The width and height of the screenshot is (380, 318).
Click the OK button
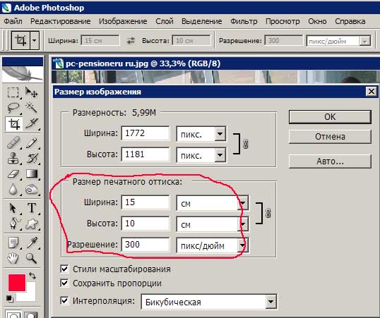coord(330,117)
